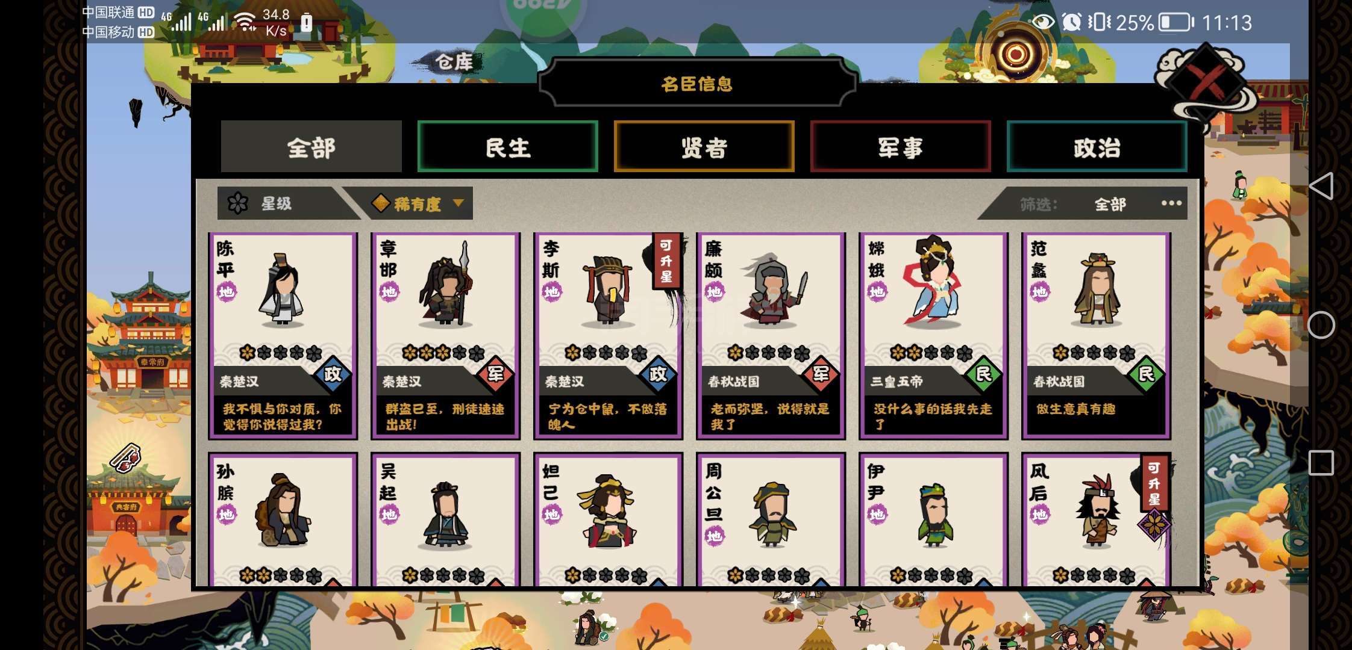Click the 军 badge on 章邯 card
The height and width of the screenshot is (650, 1352).
(x=495, y=374)
